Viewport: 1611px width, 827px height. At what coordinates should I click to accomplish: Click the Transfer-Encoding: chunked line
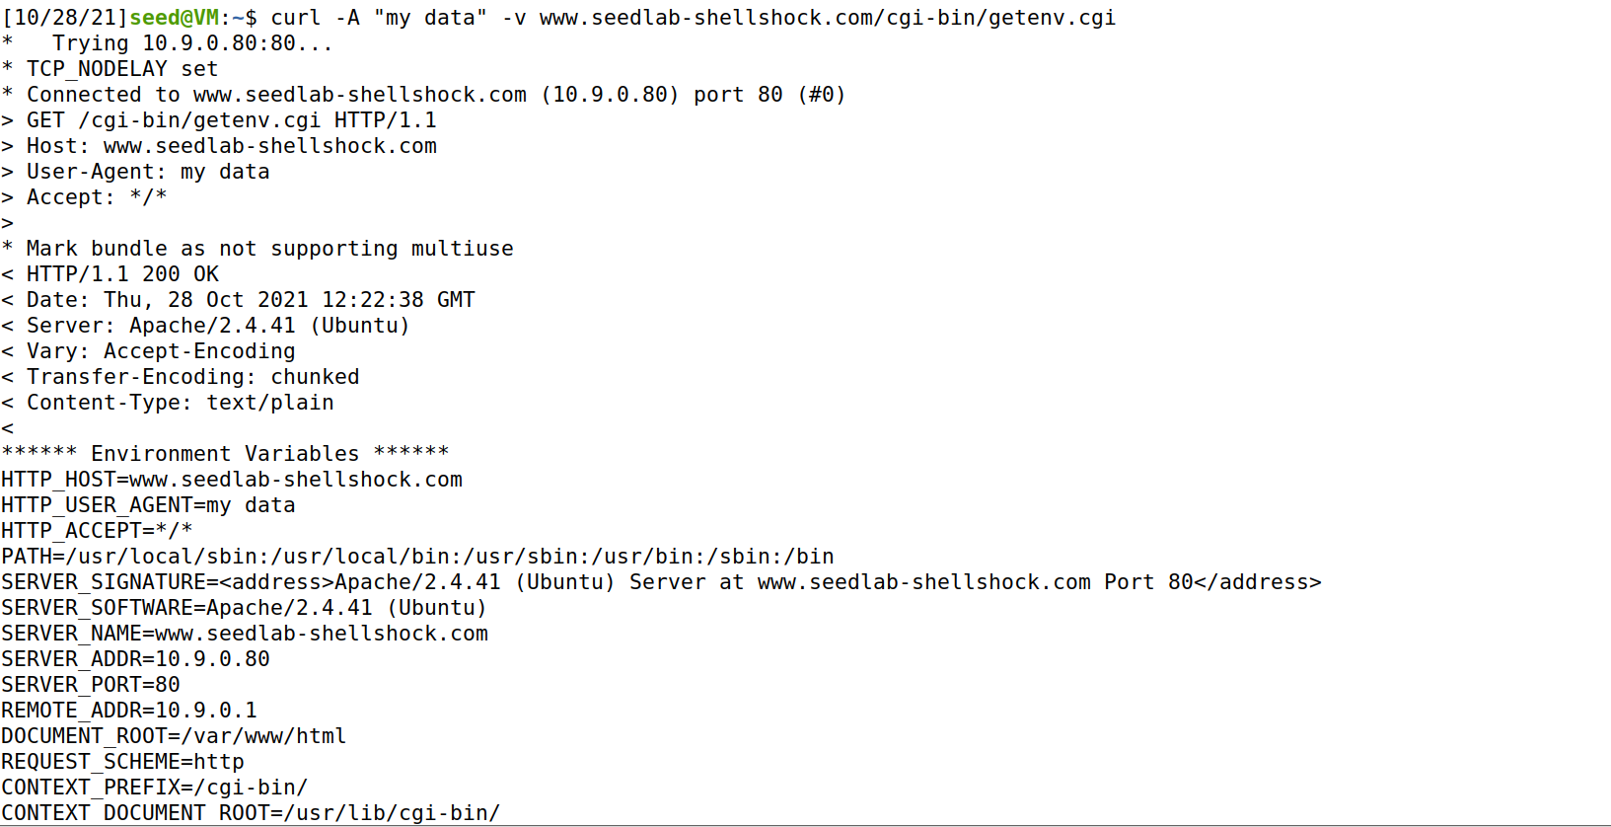click(181, 377)
